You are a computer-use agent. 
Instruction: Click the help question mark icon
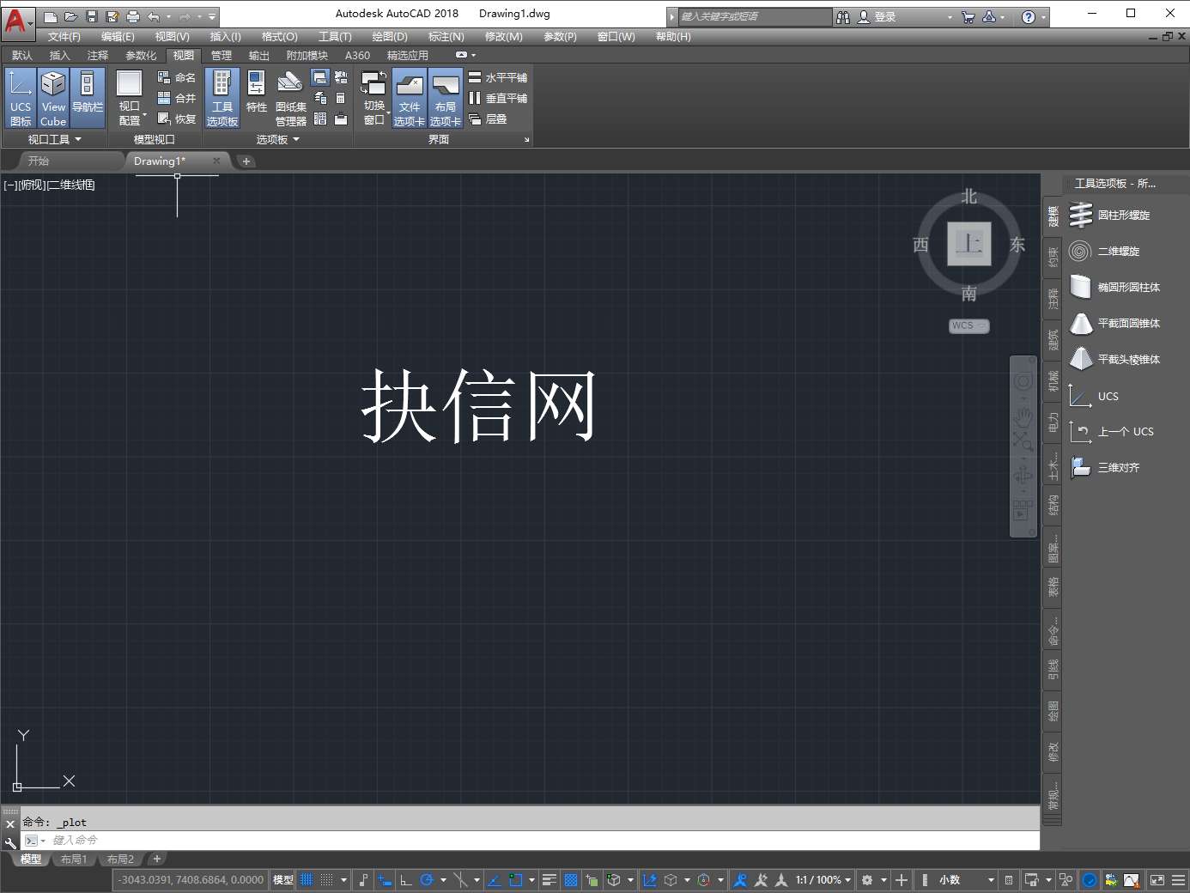point(1029,16)
